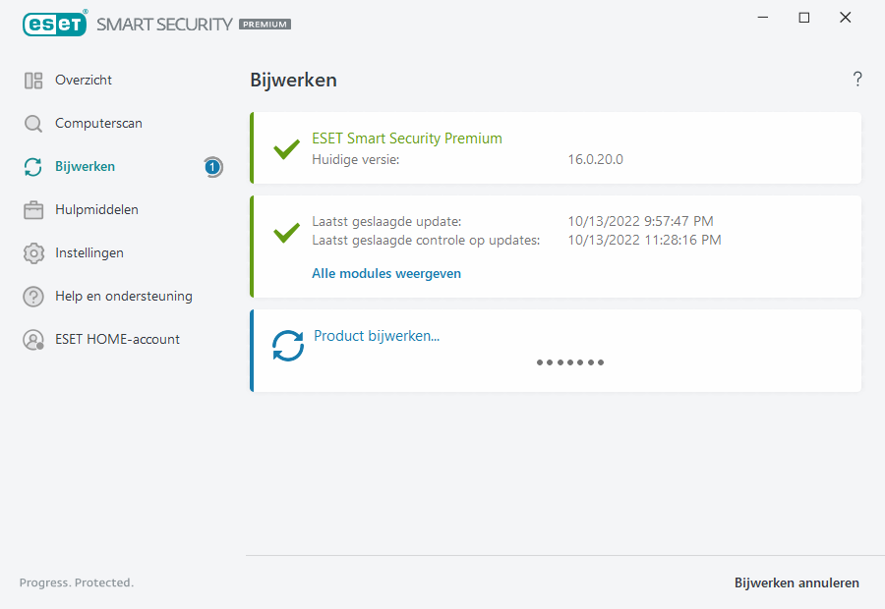
Task: Click the update progress dots indicator
Action: click(570, 362)
